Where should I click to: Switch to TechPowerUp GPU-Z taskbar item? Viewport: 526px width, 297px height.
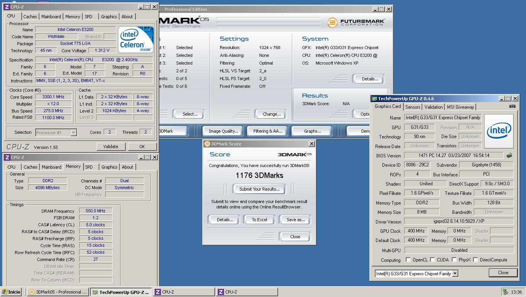click(x=121, y=292)
